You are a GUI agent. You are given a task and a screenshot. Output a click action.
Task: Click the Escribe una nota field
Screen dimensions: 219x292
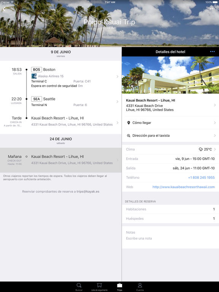(x=170, y=238)
